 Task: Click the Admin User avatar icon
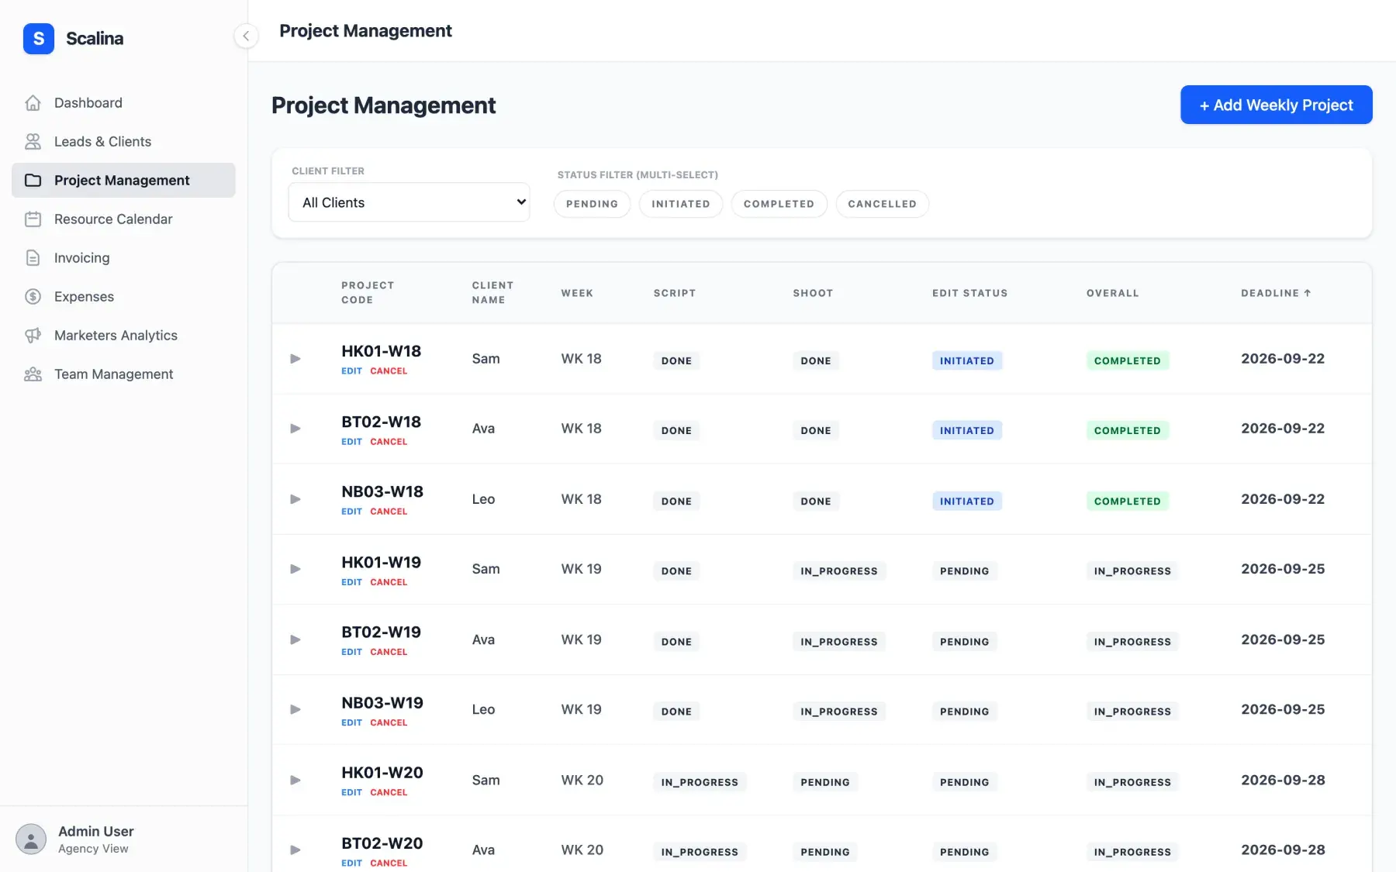[31, 839]
